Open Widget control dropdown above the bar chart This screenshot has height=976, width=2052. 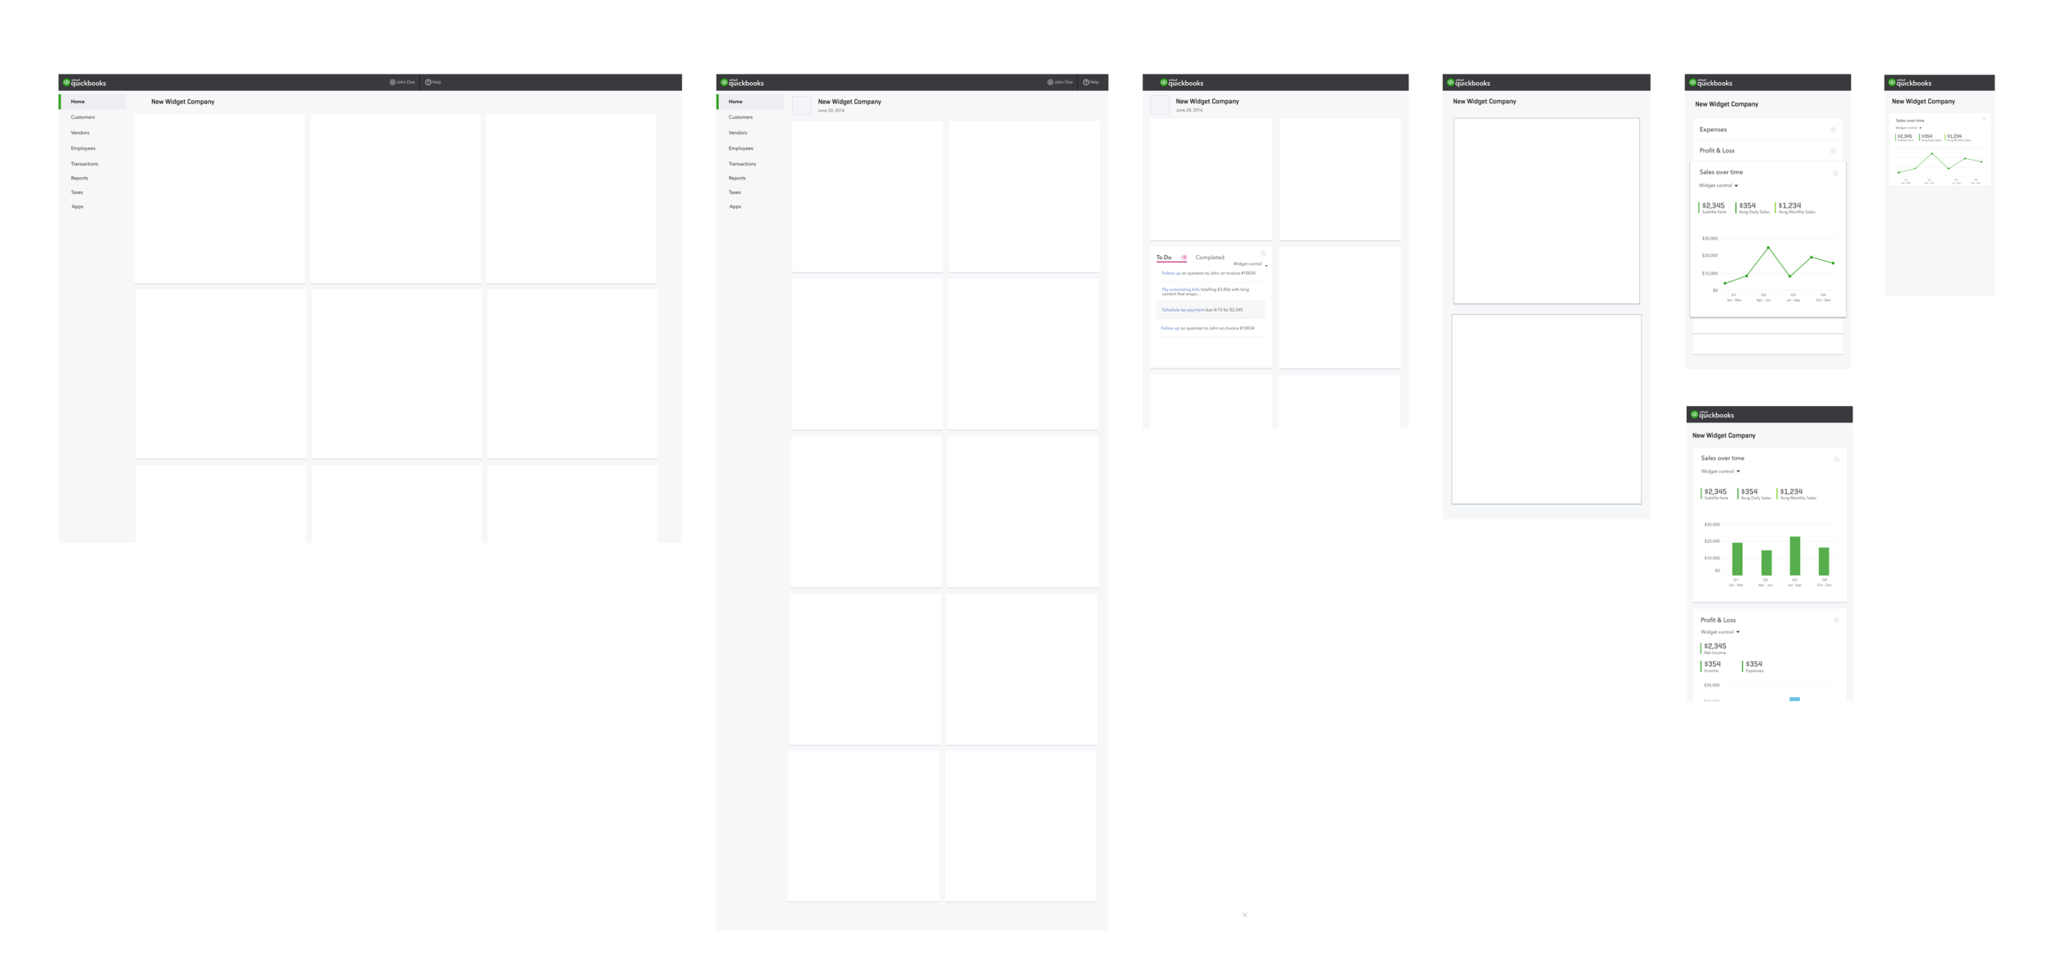[x=1720, y=472]
